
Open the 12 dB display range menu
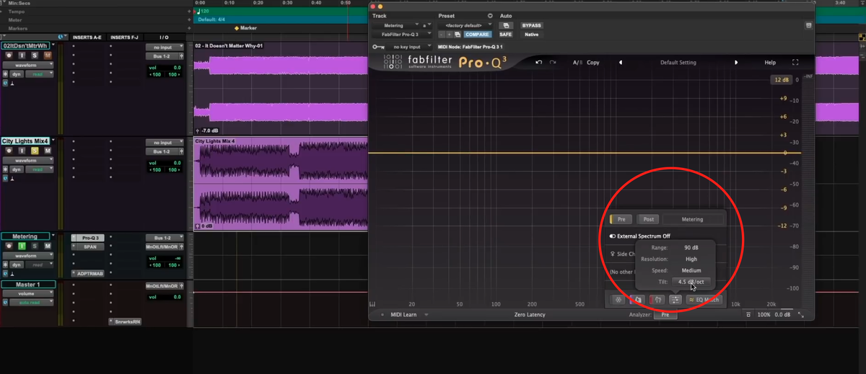(x=780, y=79)
